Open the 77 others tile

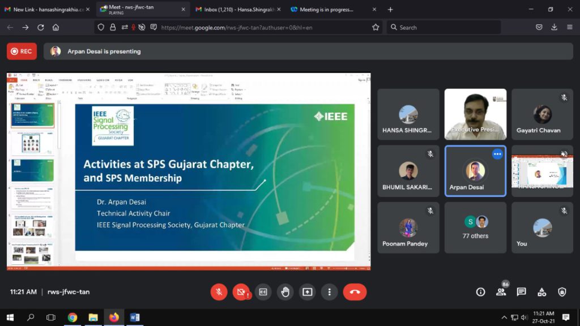click(x=475, y=228)
